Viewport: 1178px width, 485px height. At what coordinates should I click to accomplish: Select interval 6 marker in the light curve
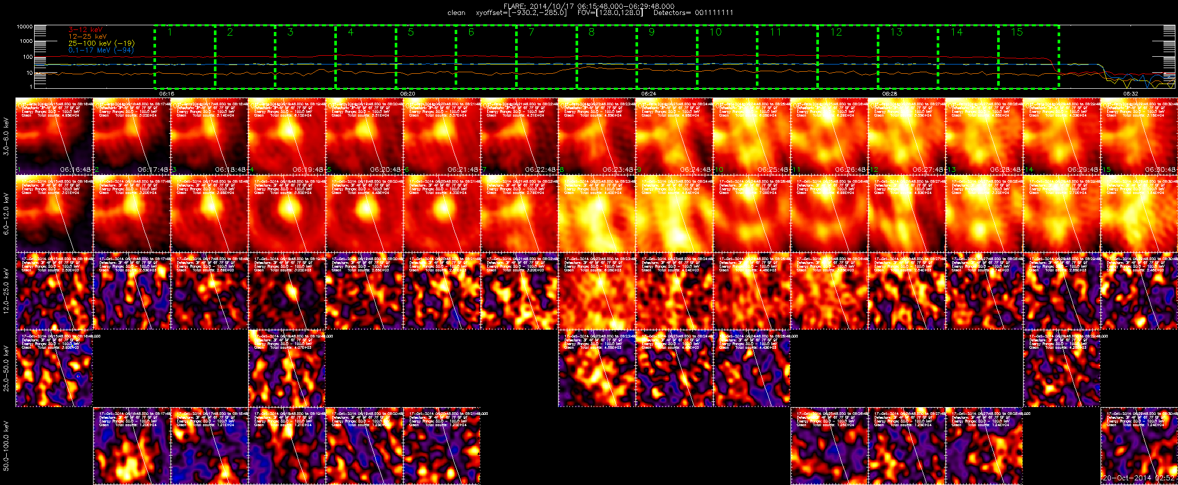pos(471,32)
